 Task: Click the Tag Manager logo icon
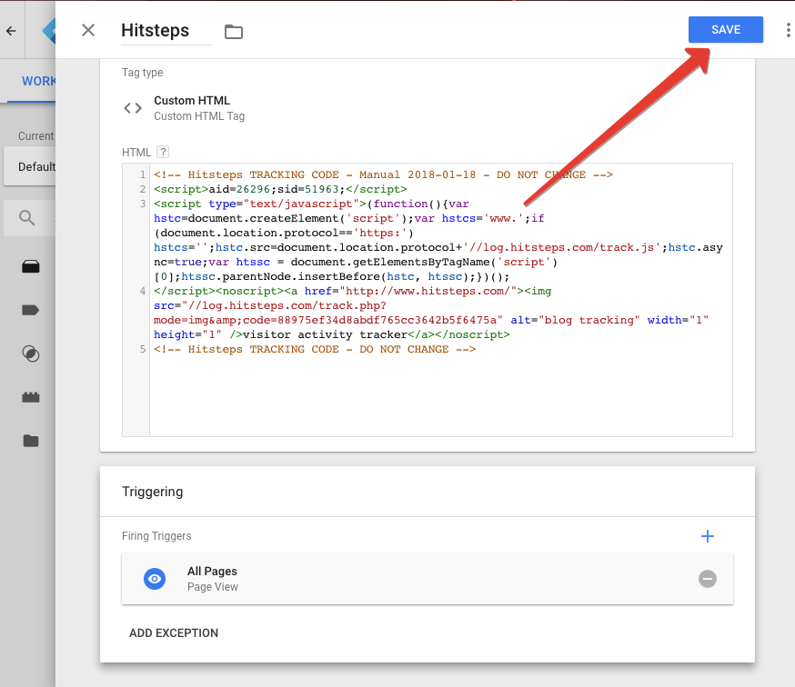(49, 31)
